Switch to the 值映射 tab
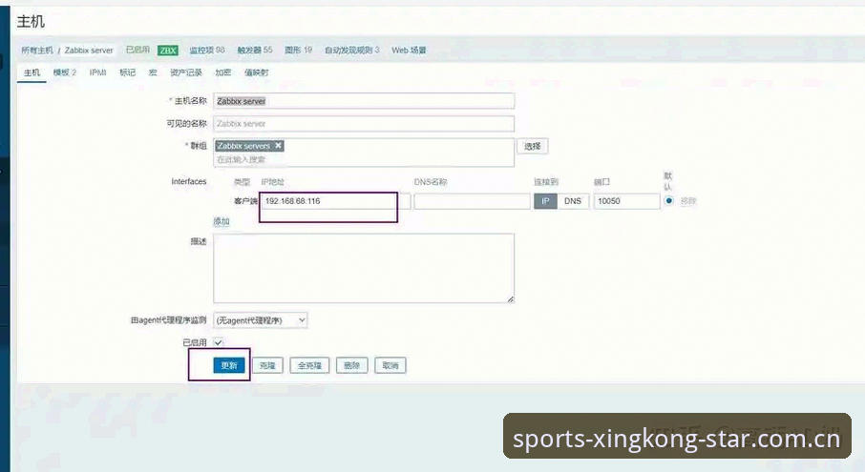This screenshot has height=472, width=865. coord(257,72)
